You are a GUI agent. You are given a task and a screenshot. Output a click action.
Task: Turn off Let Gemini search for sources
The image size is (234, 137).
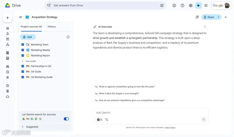[66, 119]
